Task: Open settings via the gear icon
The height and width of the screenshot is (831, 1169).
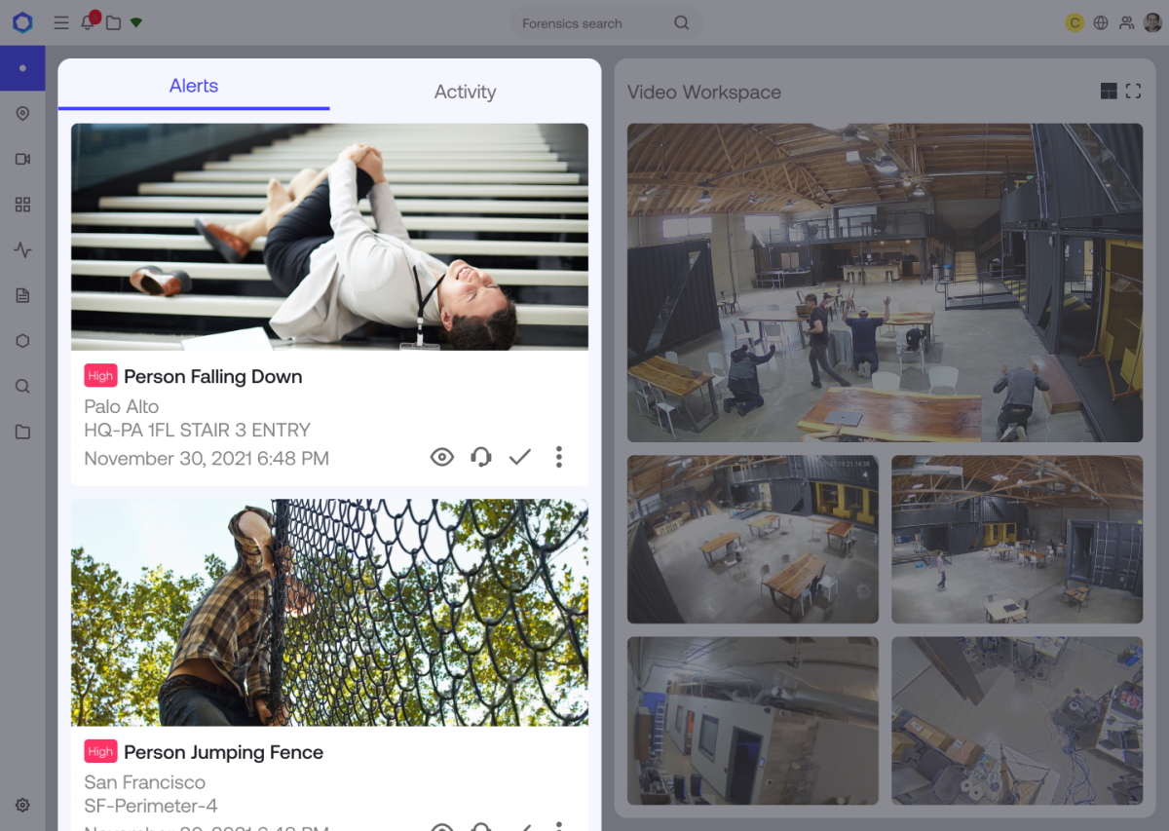Action: [x=22, y=805]
